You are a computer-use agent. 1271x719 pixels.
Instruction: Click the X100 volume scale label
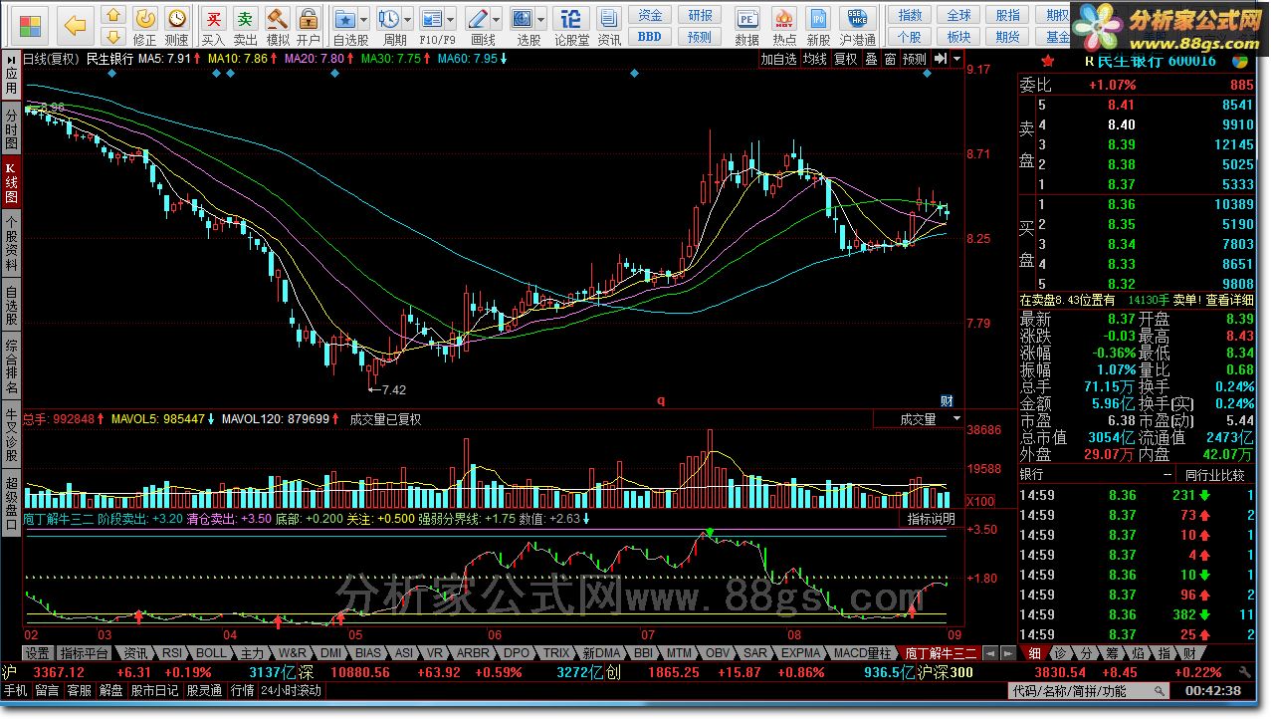pyautogui.click(x=980, y=501)
